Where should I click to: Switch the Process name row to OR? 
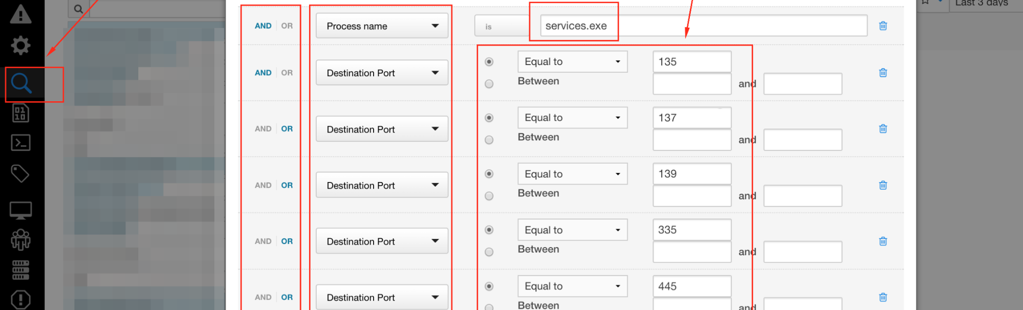287,26
